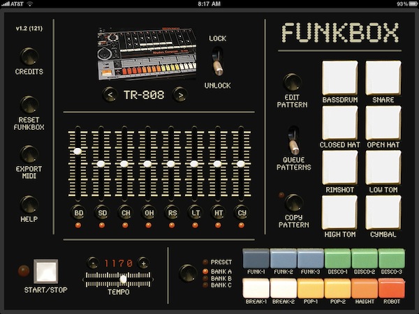Open Help via its knob
Viewport: 419px width, 314px height.
tap(29, 204)
